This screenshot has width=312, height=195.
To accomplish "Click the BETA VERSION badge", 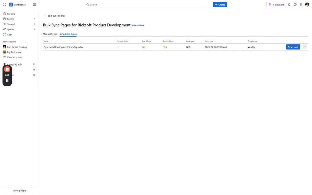I will (x=138, y=25).
